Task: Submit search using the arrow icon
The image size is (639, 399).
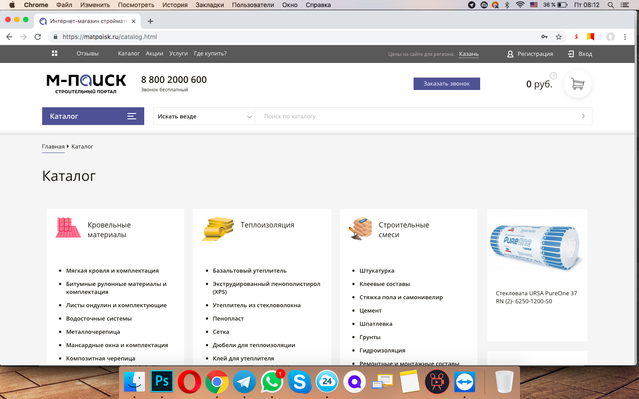Action: [583, 116]
